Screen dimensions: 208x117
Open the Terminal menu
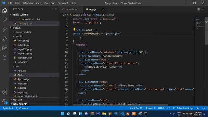(63, 3)
